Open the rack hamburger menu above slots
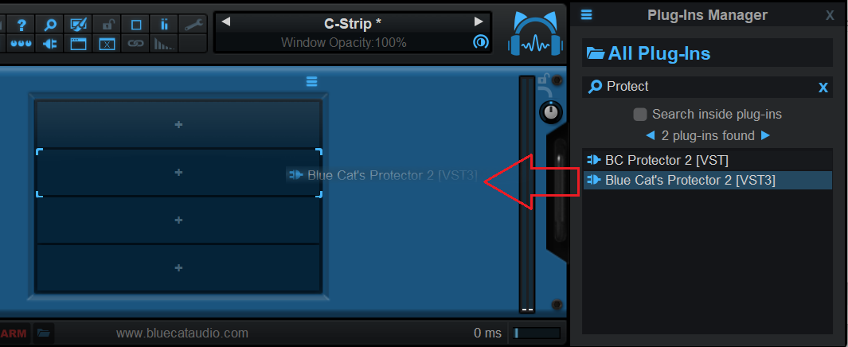The height and width of the screenshot is (347, 848). (x=311, y=82)
